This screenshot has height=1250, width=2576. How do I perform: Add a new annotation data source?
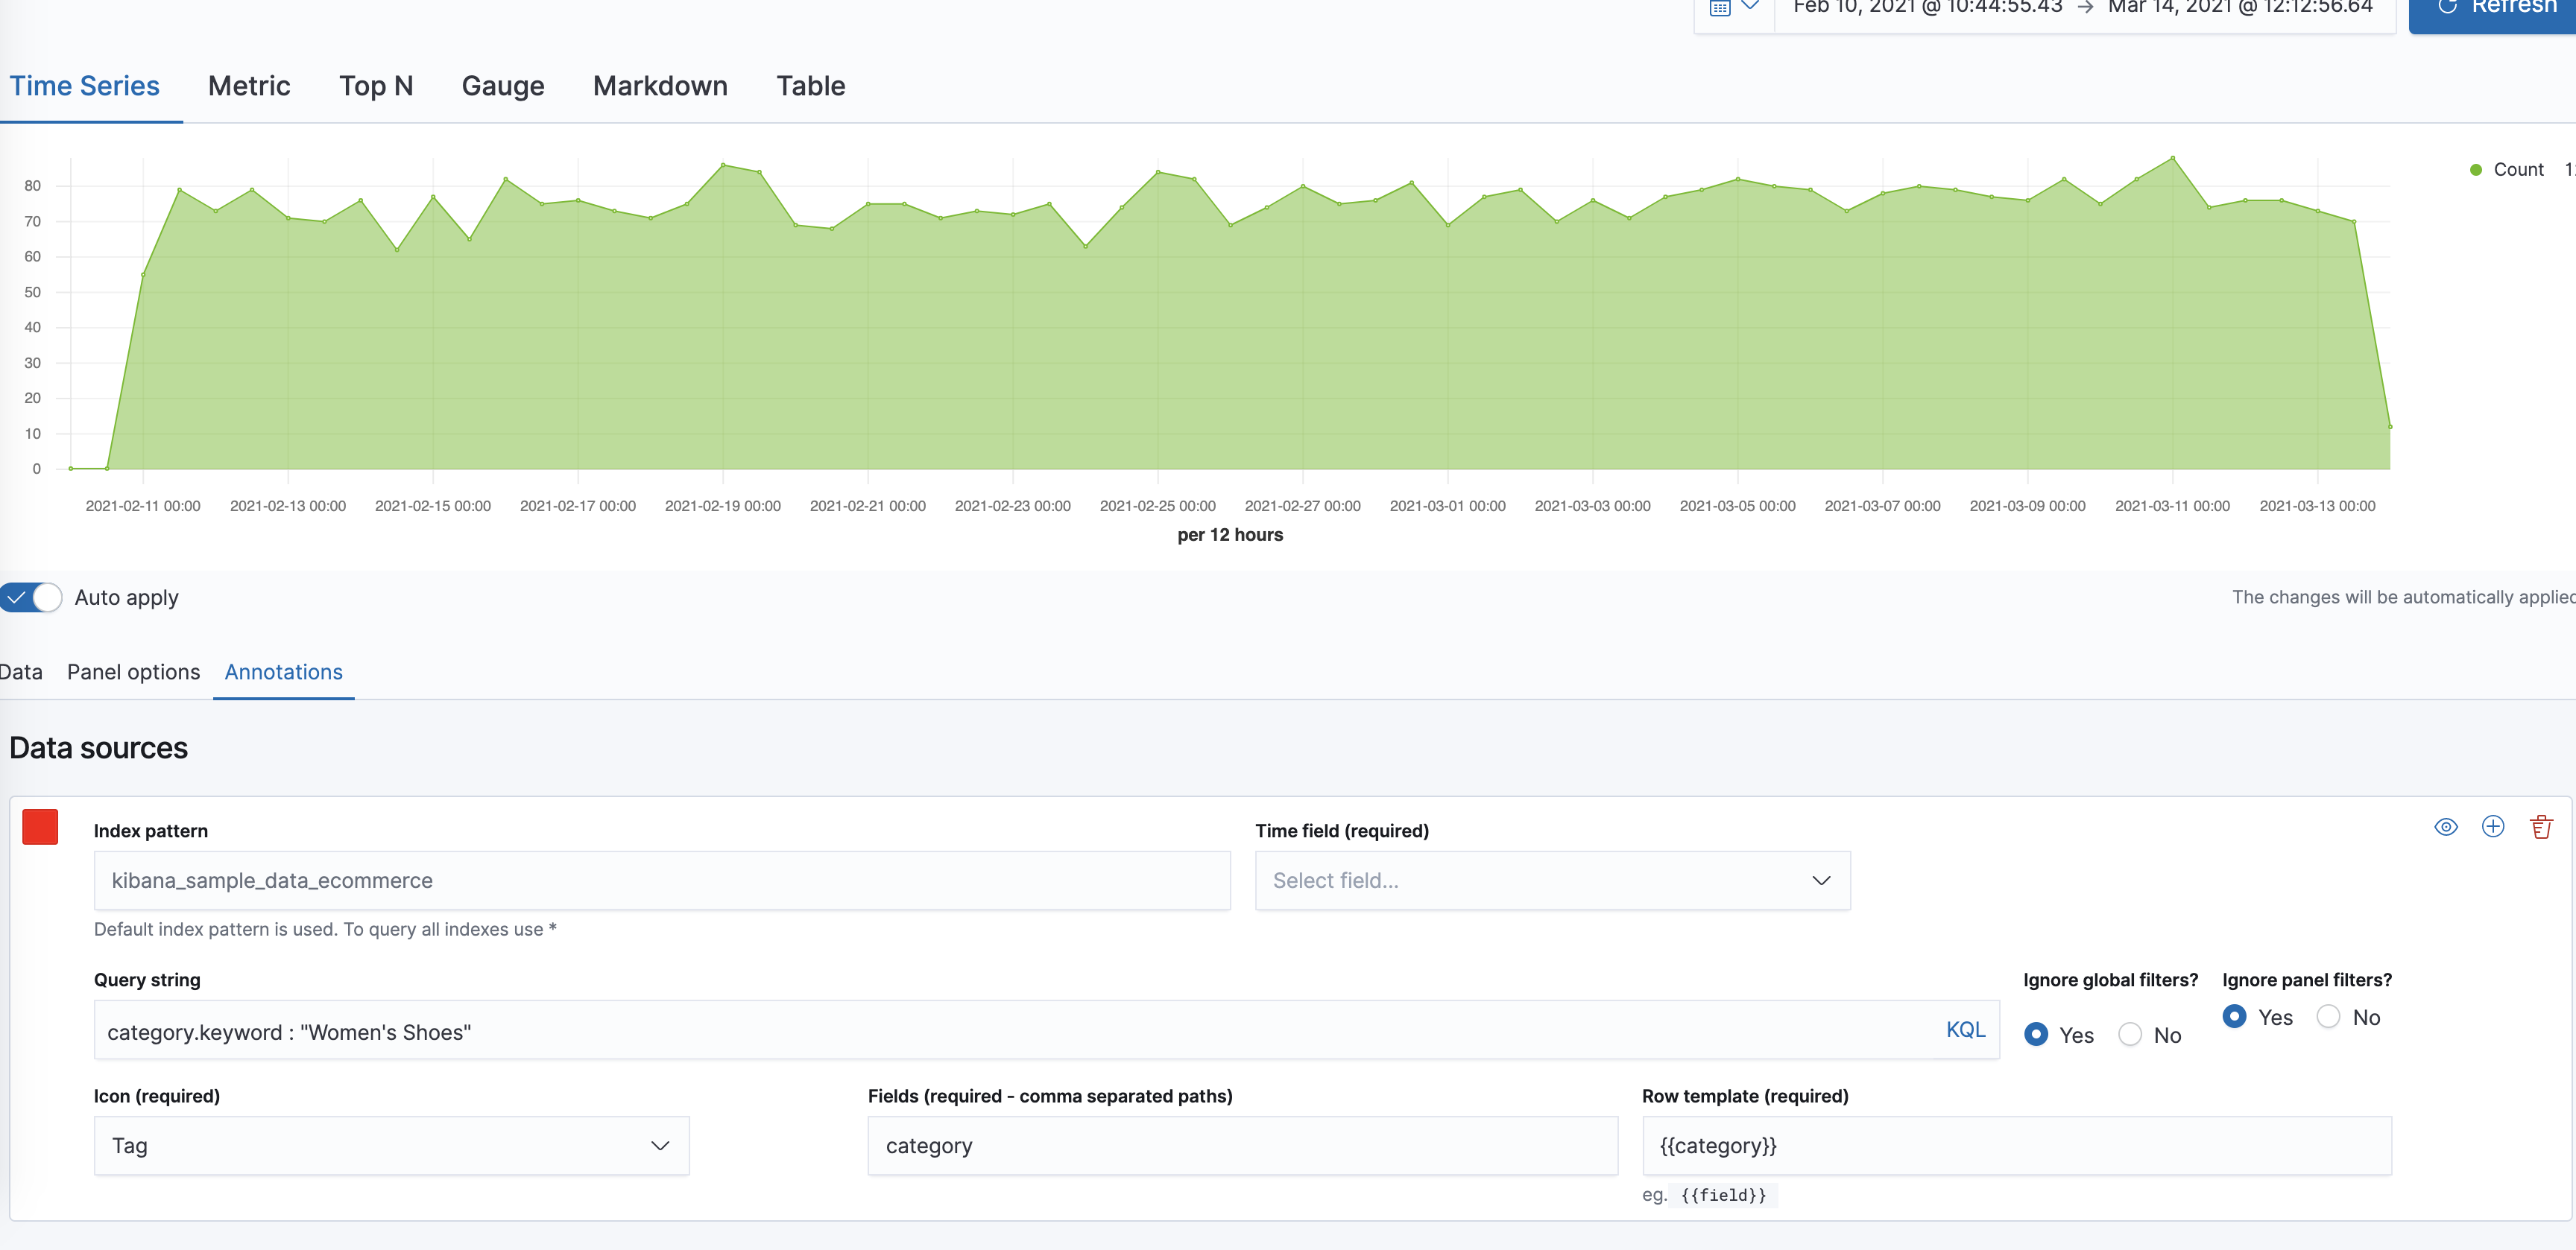[2493, 828]
